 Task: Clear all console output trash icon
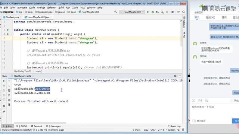click(9, 105)
